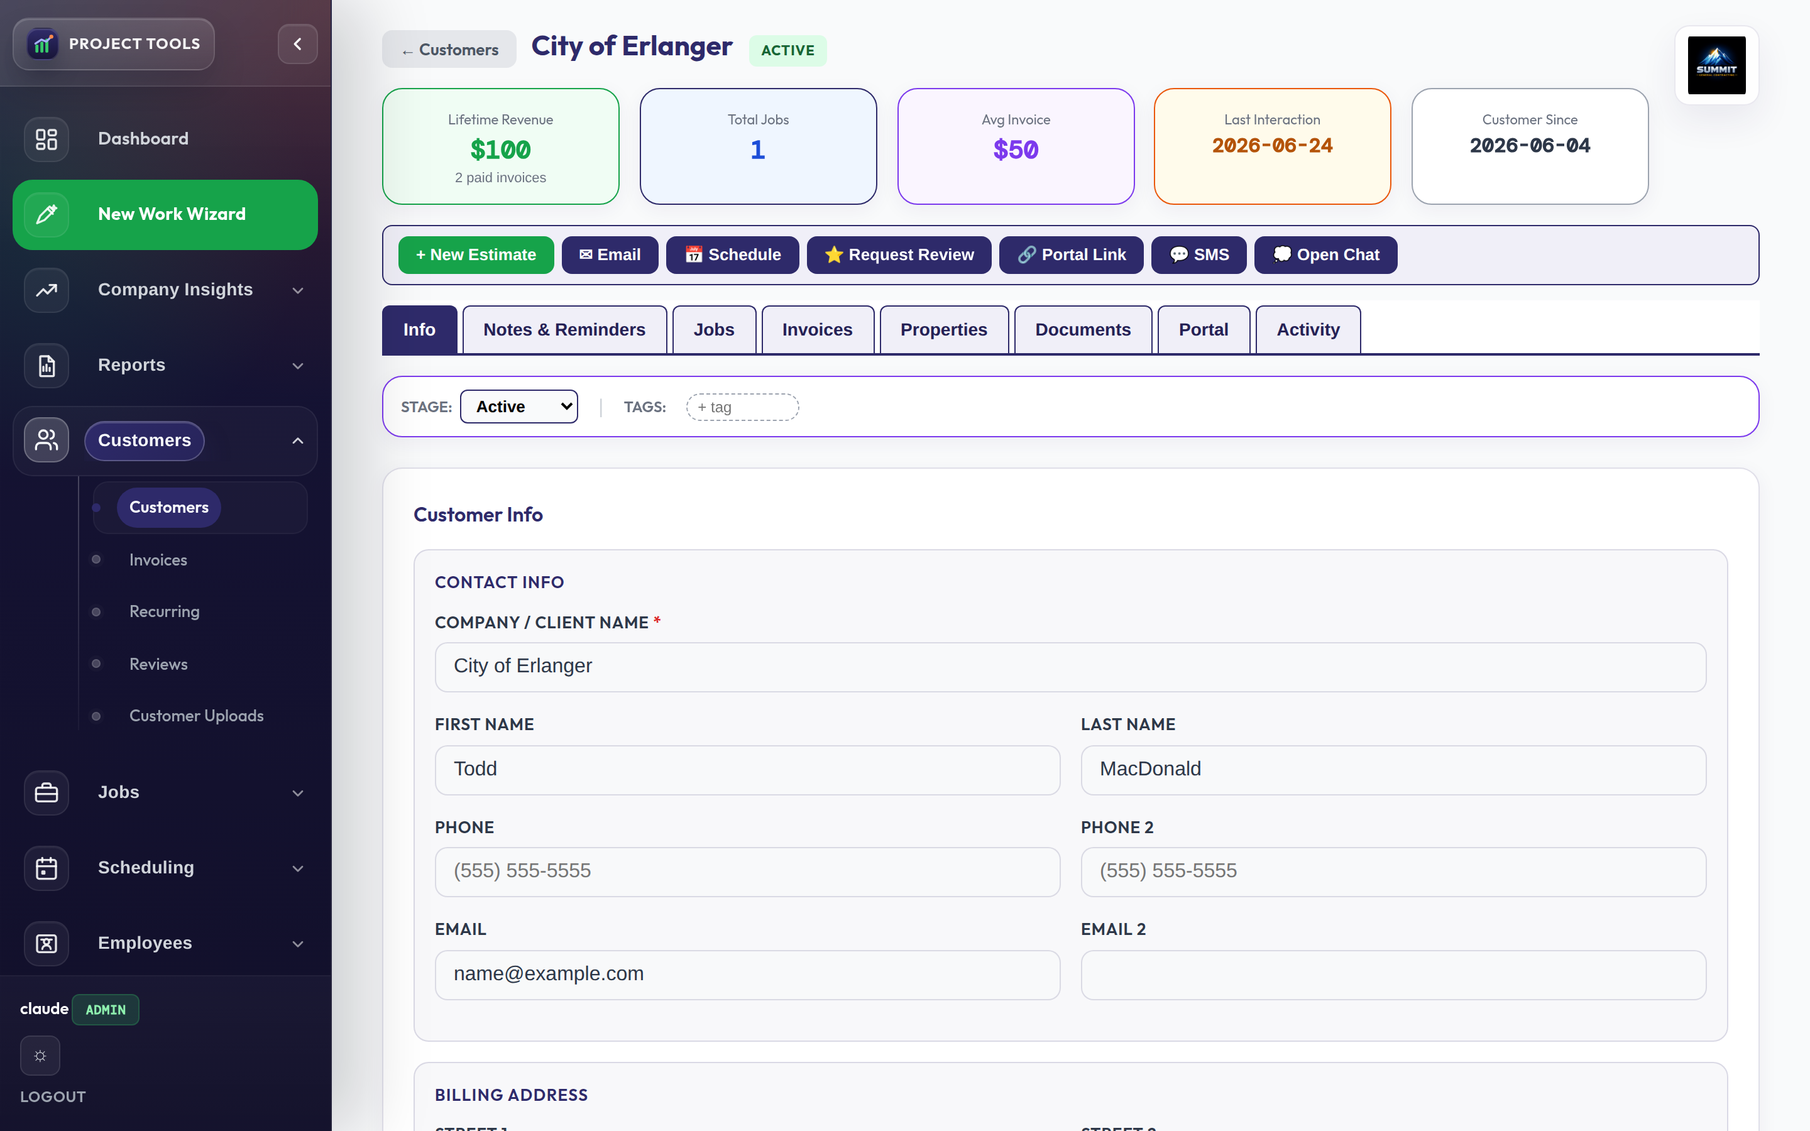Click the Lifetime Revenue $100 card
The width and height of the screenshot is (1810, 1131).
click(500, 146)
